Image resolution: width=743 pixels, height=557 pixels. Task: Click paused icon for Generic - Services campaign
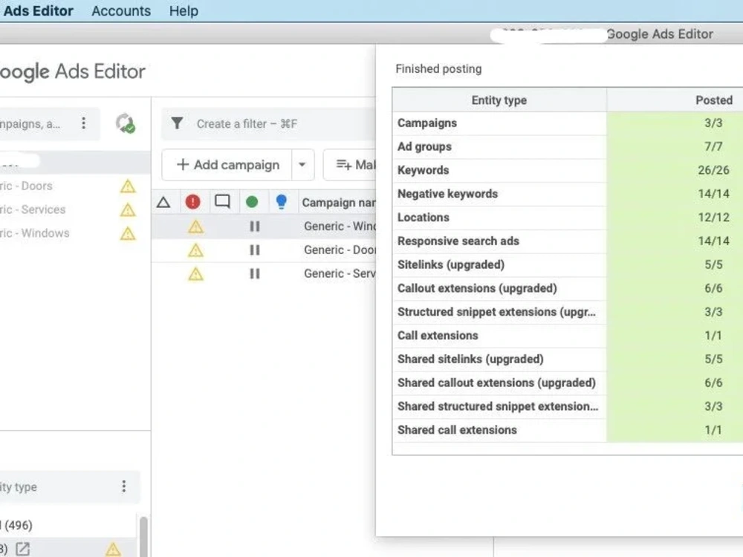pyautogui.click(x=254, y=274)
